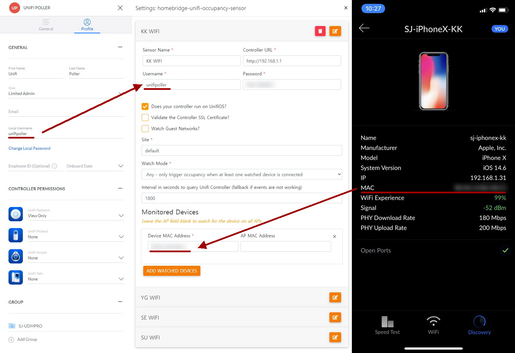This screenshot has height=353, width=515.
Task: Click the Last Name field
Action: tap(96, 74)
